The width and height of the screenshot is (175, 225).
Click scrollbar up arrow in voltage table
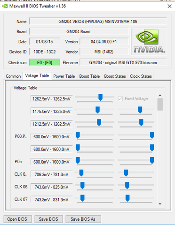[x=160, y=95]
